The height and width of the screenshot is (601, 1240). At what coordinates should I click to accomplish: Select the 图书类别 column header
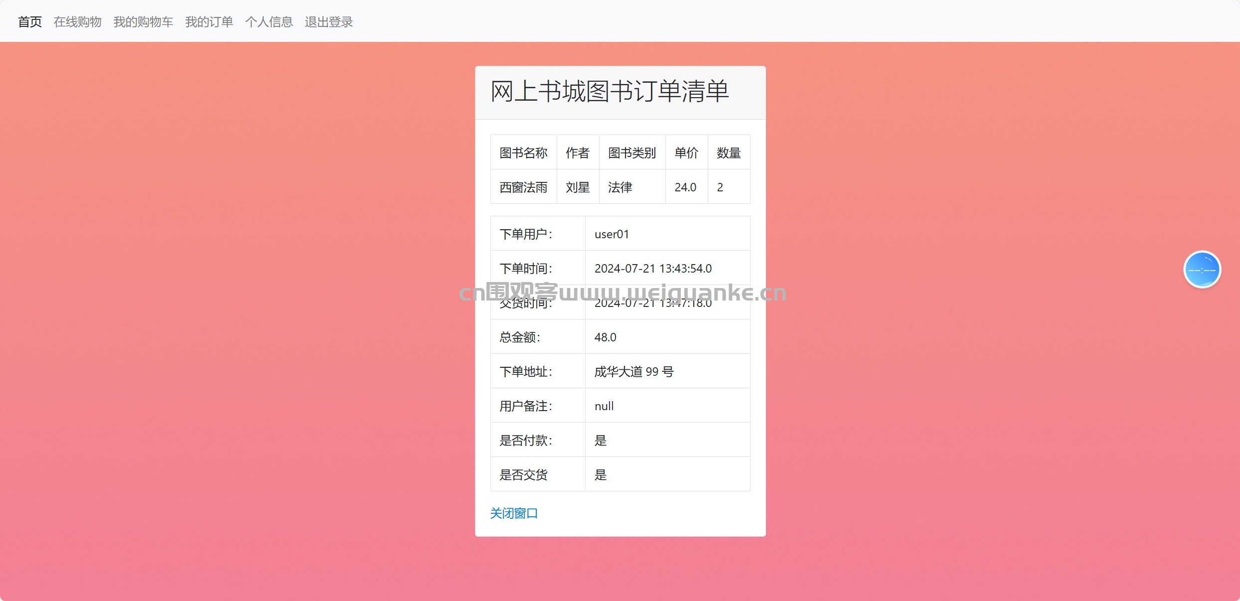click(x=632, y=152)
